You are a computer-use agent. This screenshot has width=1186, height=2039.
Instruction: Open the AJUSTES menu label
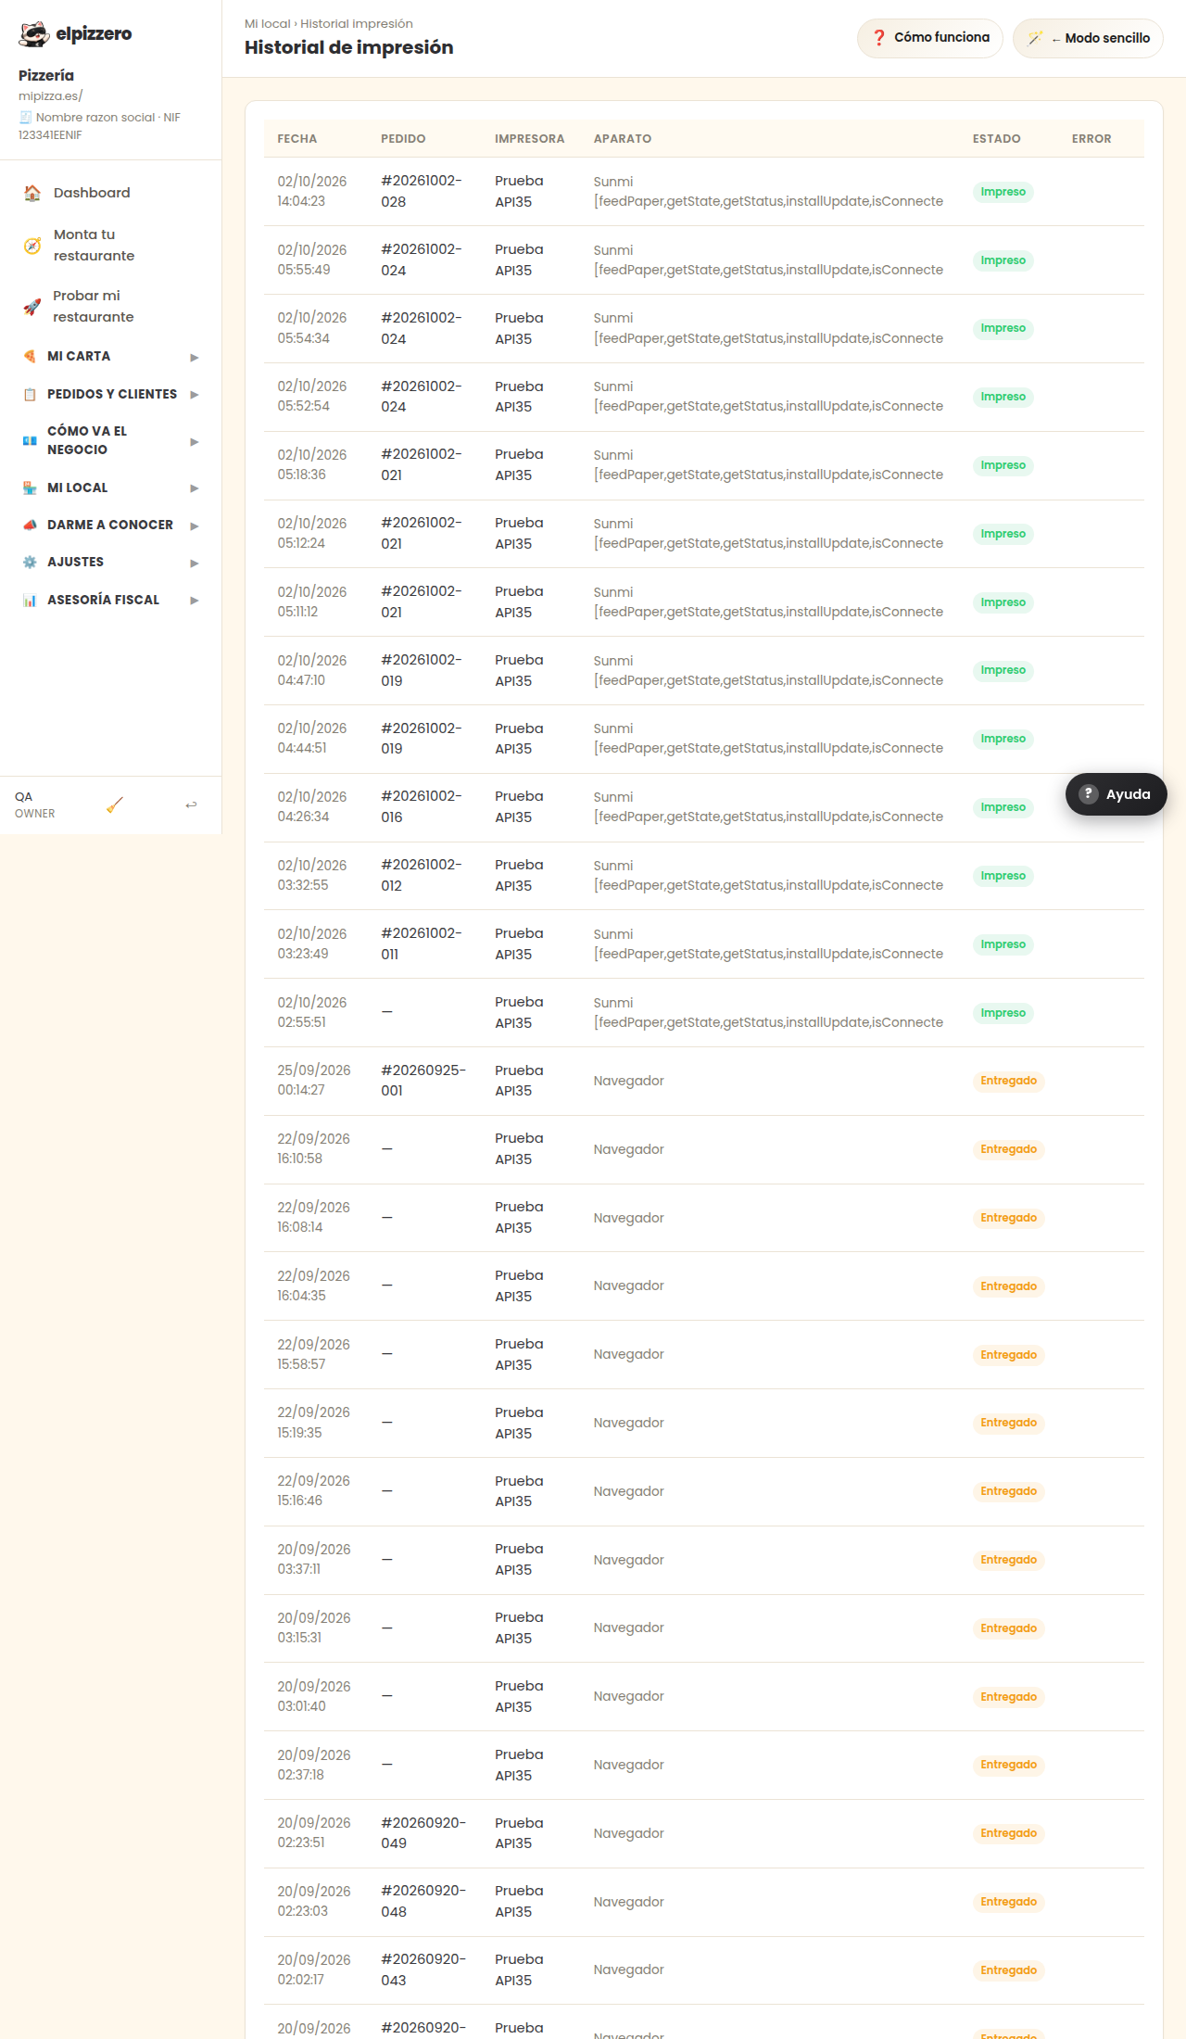point(75,563)
